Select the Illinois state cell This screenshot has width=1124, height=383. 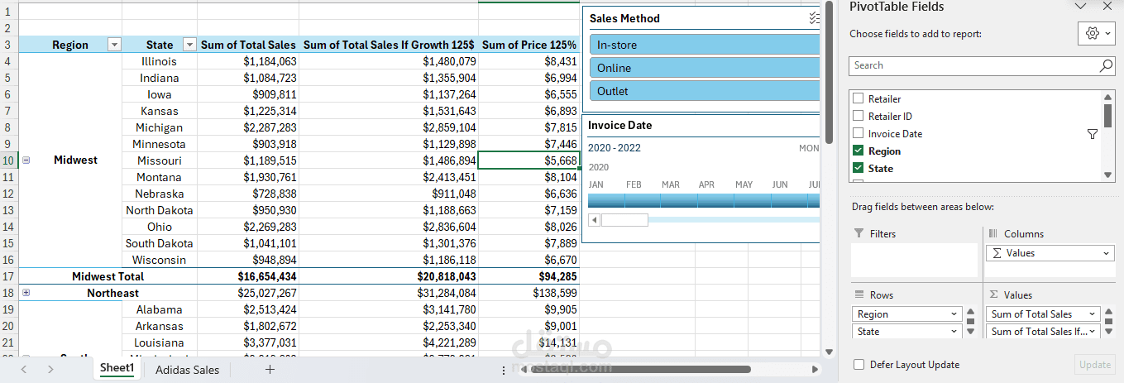click(160, 61)
